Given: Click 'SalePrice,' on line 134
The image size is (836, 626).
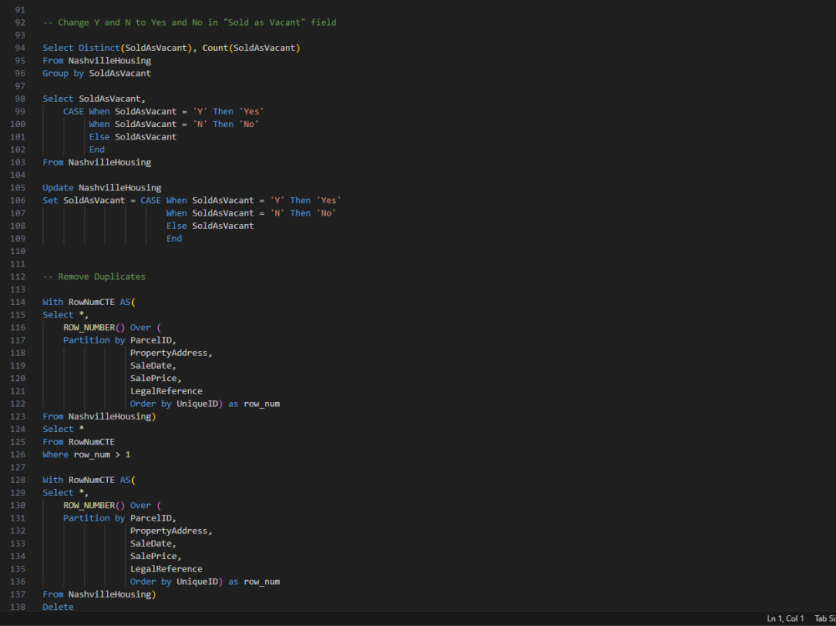Looking at the screenshot, I should pos(155,556).
